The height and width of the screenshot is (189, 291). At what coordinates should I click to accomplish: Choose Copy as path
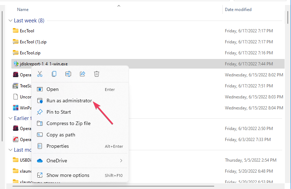(x=80, y=135)
